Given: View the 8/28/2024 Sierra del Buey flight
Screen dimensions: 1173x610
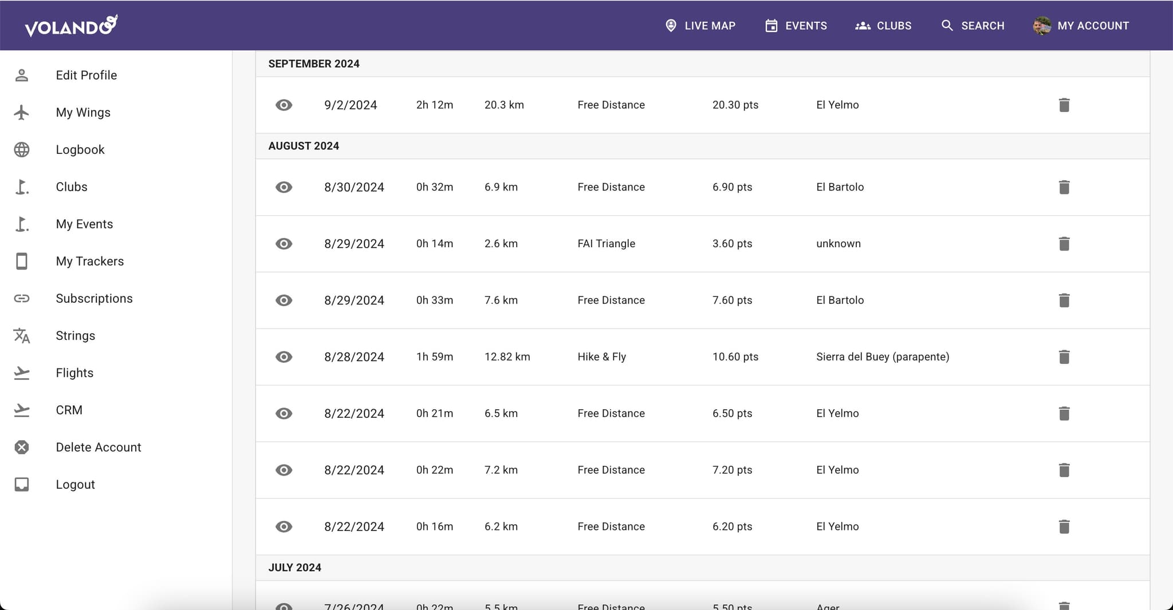Looking at the screenshot, I should point(284,357).
